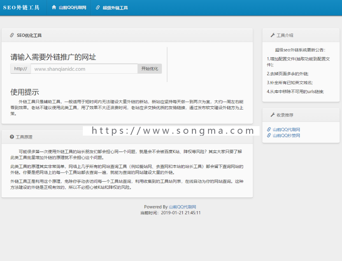Viewport: 342px width, 261px height.
Task: Click the 工具原理 panel title
Action: pos(24,137)
